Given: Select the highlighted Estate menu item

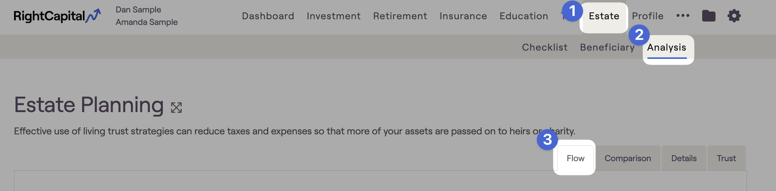Looking at the screenshot, I should pyautogui.click(x=604, y=16).
